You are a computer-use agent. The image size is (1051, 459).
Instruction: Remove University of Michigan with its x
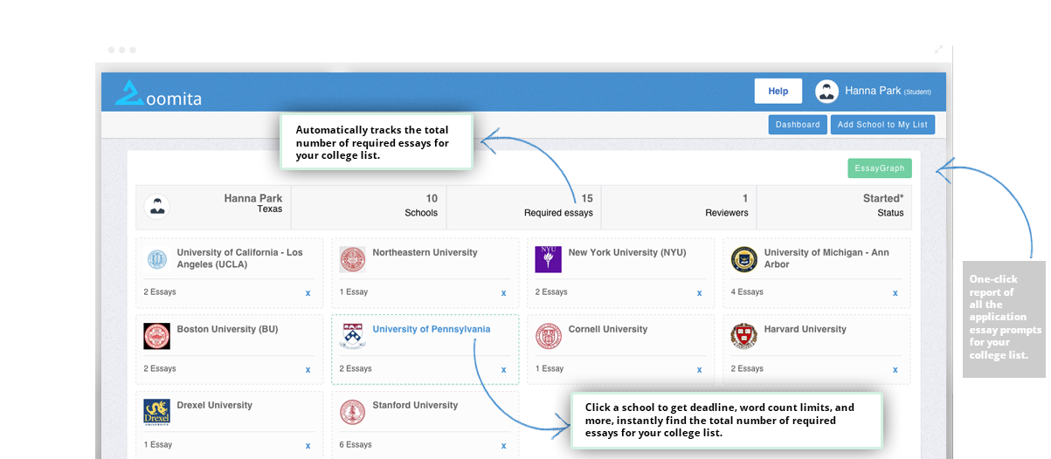pyautogui.click(x=895, y=293)
